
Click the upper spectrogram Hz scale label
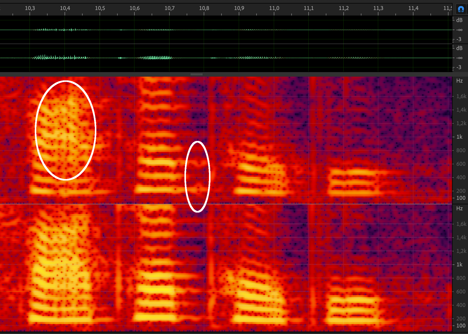tap(459, 81)
